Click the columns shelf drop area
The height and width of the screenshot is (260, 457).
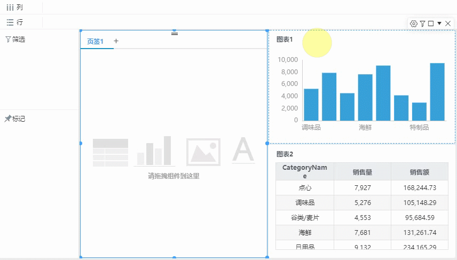coord(249,7)
